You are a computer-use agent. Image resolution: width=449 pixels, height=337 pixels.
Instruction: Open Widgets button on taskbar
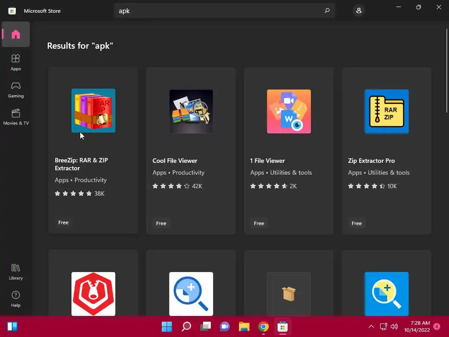(x=12, y=326)
